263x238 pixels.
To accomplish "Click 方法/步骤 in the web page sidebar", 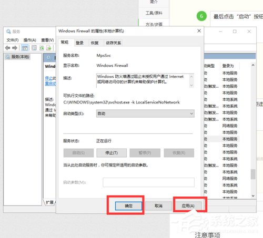I will click(x=154, y=24).
